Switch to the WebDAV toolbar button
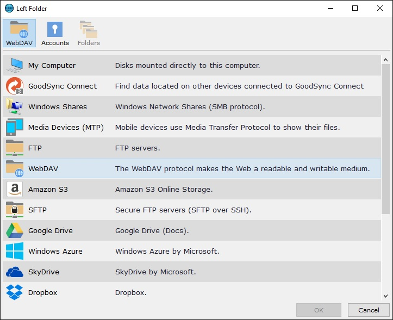The width and height of the screenshot is (393, 320). [x=19, y=34]
